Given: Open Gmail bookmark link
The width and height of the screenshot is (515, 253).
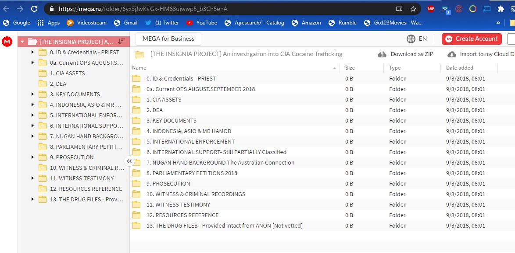Looking at the screenshot, I should [126, 23].
